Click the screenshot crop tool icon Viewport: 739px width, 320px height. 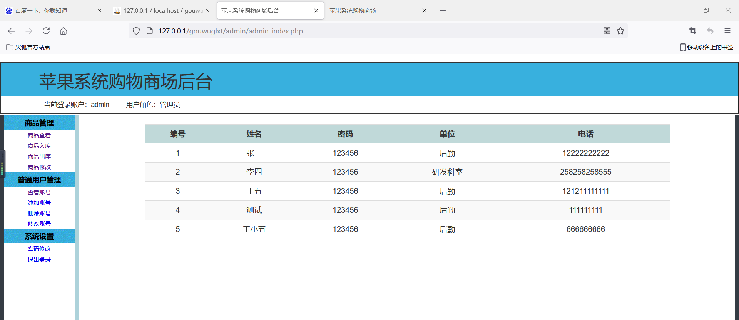coord(693,31)
